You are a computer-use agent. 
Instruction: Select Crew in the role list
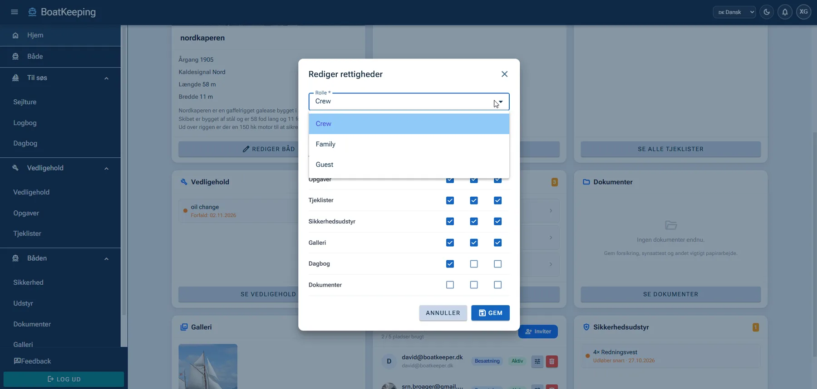[409, 124]
